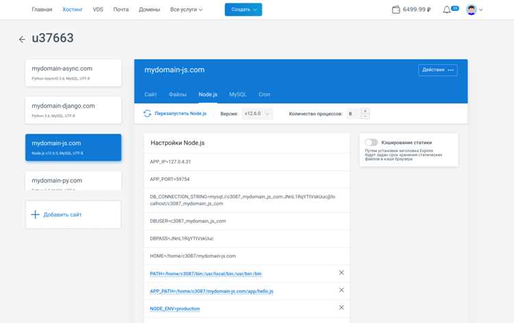Remove the APP_PATH variable with its X
Viewport: 514px width, 323px height.
tap(341, 290)
